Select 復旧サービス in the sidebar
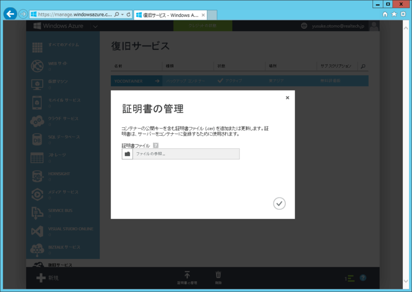Viewport: 412px width, 292px height. click(63, 264)
